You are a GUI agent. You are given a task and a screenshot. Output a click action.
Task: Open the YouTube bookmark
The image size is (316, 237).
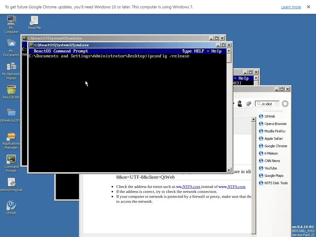pyautogui.click(x=268, y=168)
